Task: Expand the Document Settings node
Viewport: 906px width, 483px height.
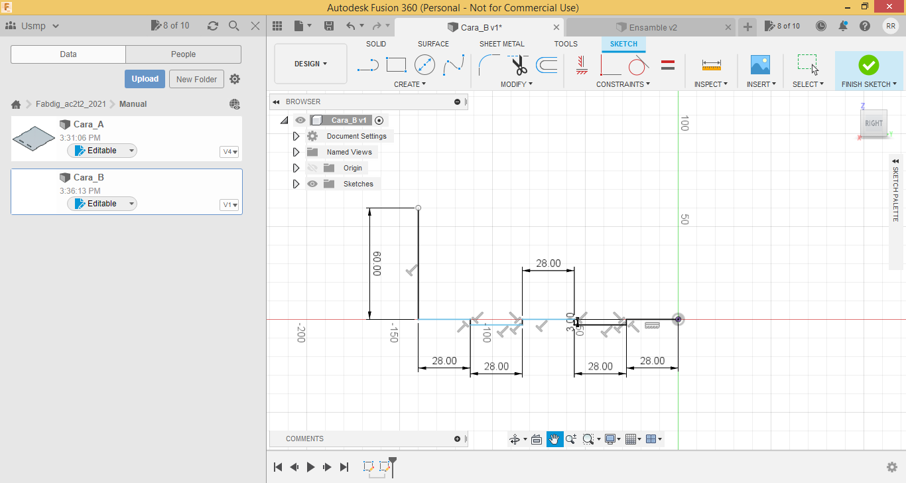Action: click(x=296, y=136)
